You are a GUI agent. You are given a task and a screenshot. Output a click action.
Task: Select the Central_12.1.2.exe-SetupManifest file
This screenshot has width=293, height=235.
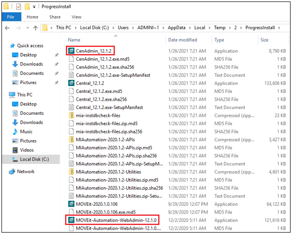109,107
